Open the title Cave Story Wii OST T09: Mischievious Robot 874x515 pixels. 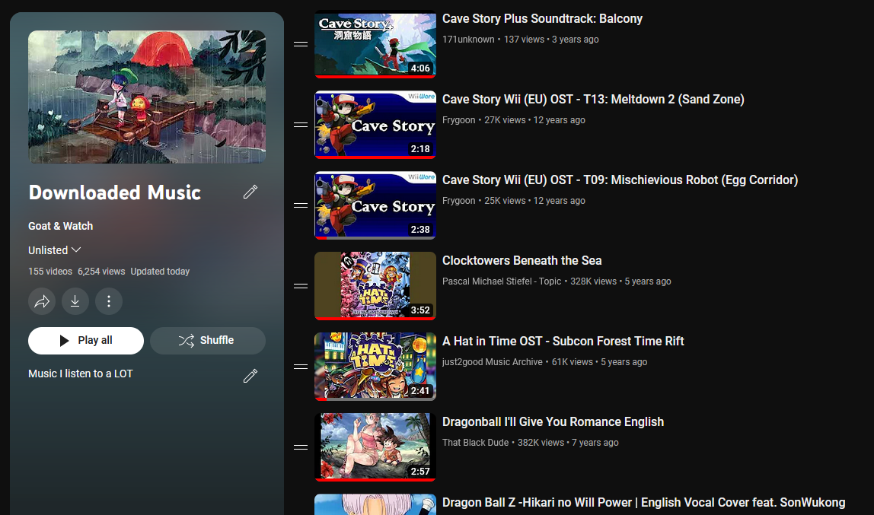[x=620, y=180]
